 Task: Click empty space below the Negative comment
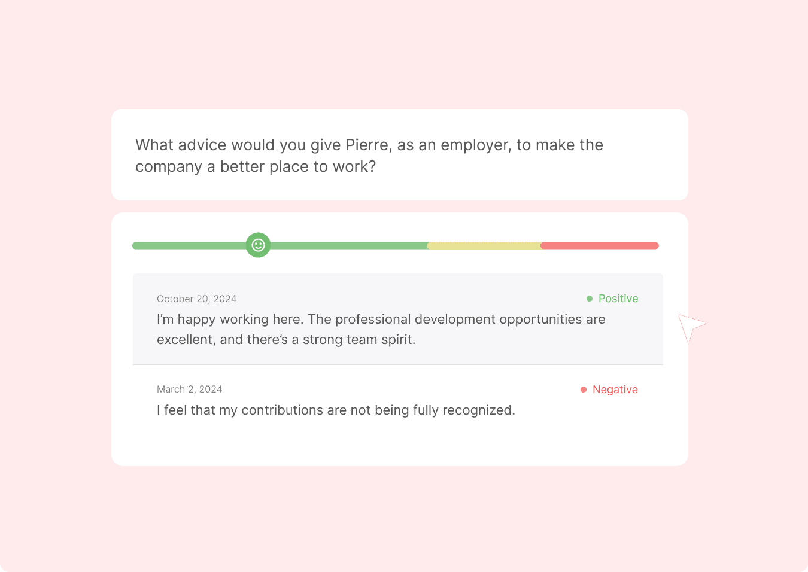pos(397,442)
